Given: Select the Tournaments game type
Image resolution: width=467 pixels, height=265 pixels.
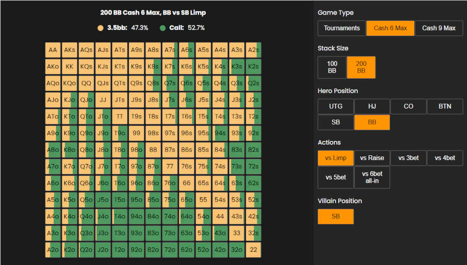Looking at the screenshot, I should (341, 28).
